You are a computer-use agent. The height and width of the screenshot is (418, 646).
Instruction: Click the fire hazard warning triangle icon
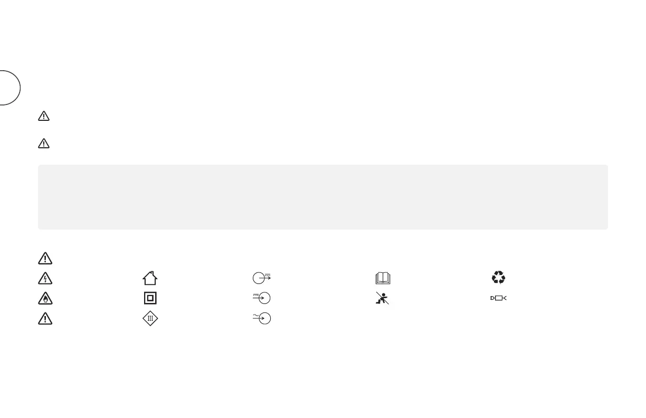click(45, 298)
